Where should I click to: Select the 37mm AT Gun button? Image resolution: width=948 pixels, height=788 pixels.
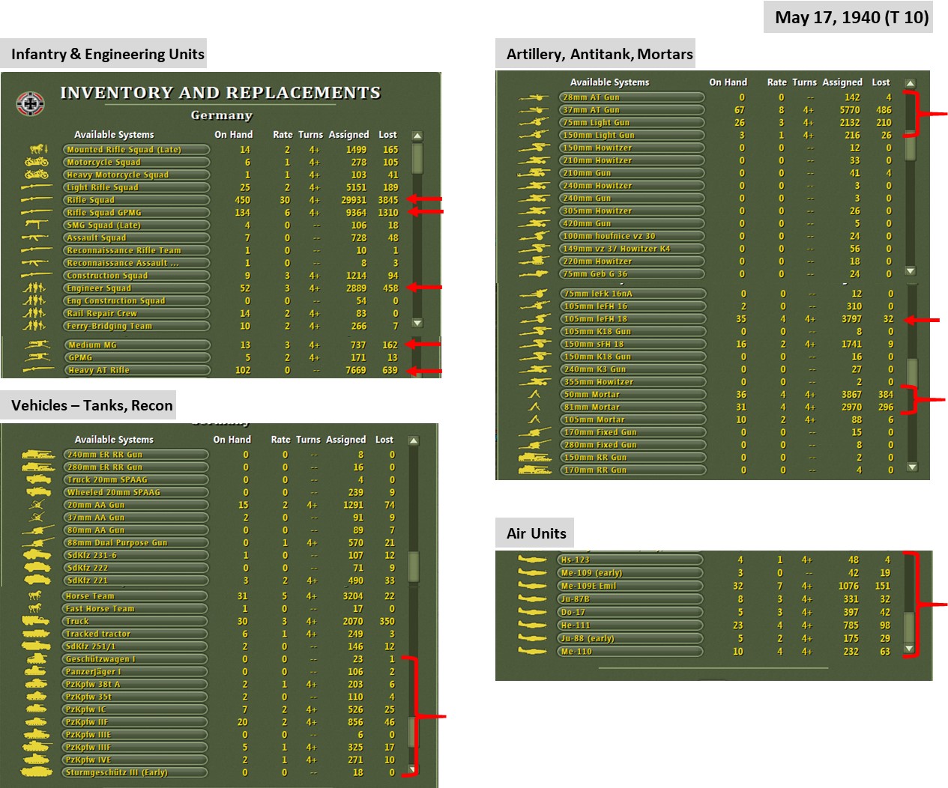[632, 110]
